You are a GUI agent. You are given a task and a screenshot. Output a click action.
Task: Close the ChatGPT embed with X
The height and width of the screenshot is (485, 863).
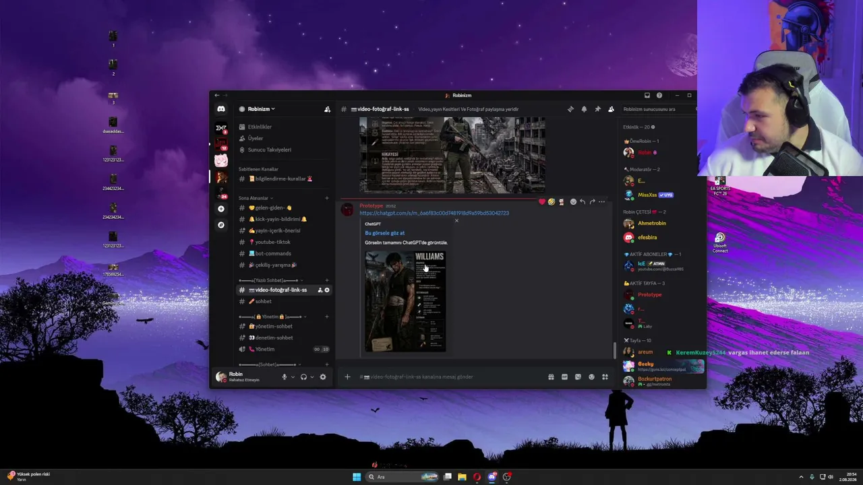pyautogui.click(x=456, y=221)
